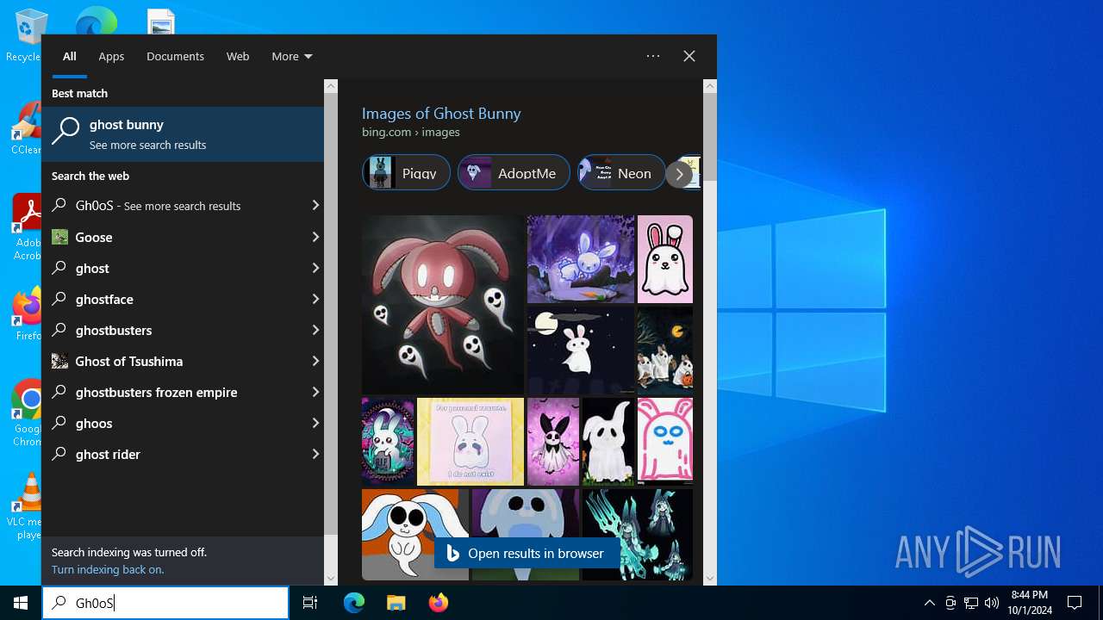Select the ghost rider suggestion
The width and height of the screenshot is (1103, 620).
(x=172, y=454)
